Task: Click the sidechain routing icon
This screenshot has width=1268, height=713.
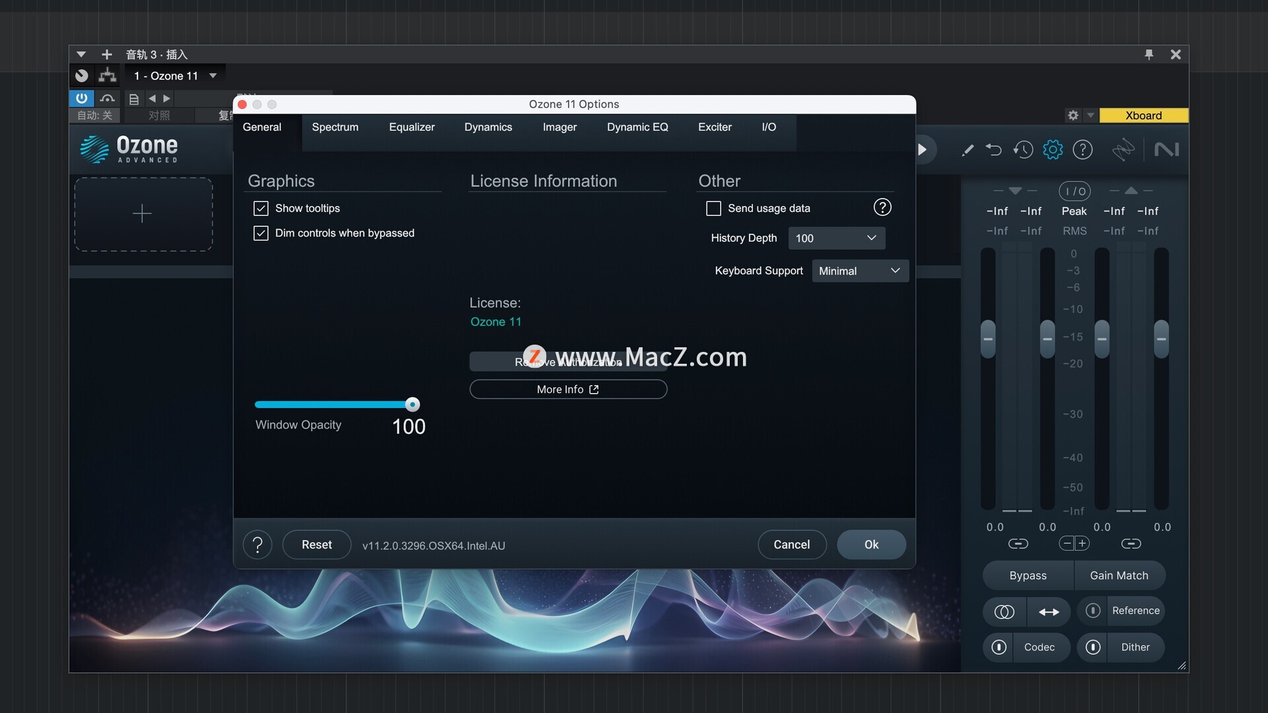Action: pos(107,76)
